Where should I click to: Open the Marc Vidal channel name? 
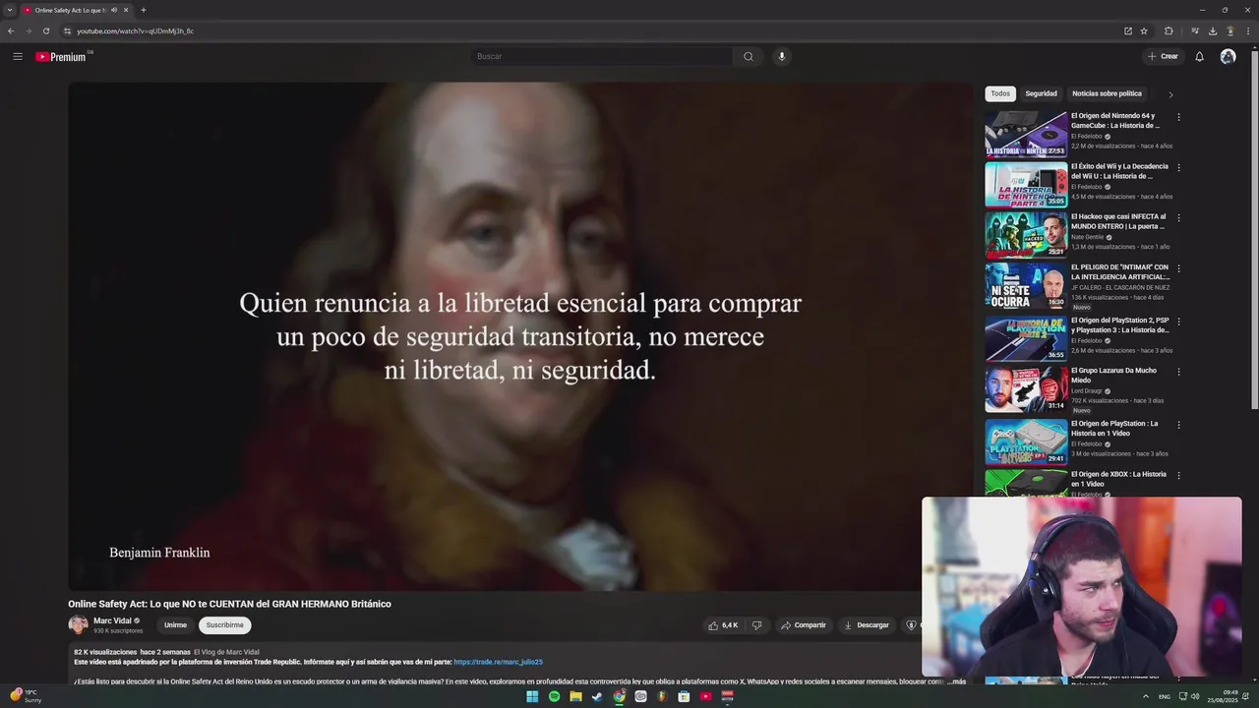click(x=112, y=620)
